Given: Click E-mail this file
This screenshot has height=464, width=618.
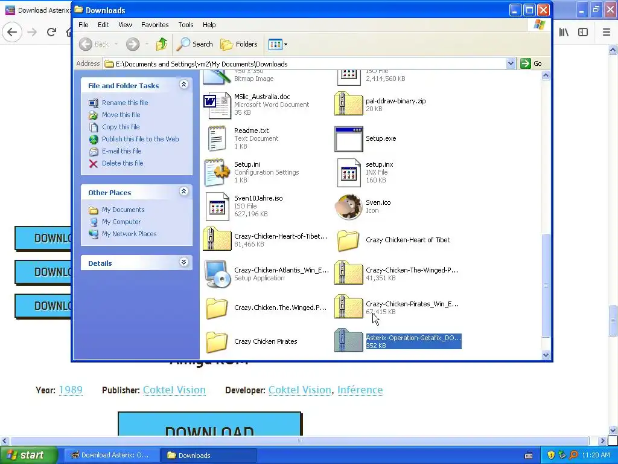Looking at the screenshot, I should click(x=121, y=151).
